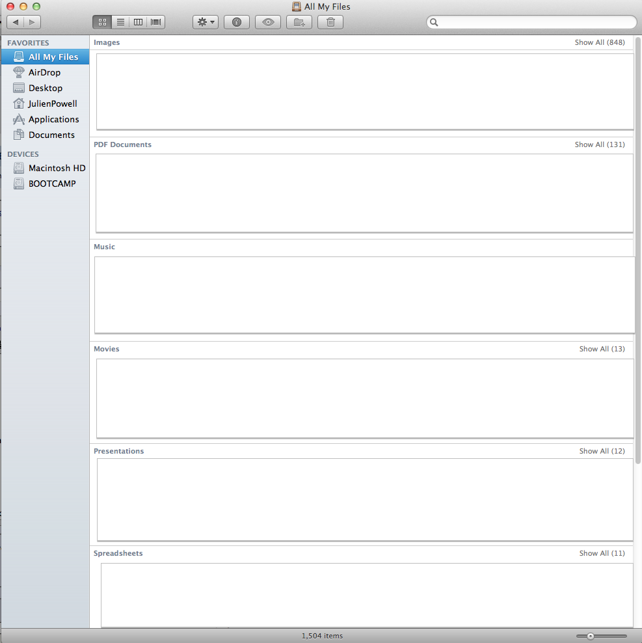Open the gear Action menu

(x=206, y=22)
